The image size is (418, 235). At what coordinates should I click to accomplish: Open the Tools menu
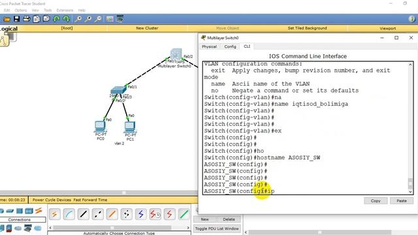48,10
